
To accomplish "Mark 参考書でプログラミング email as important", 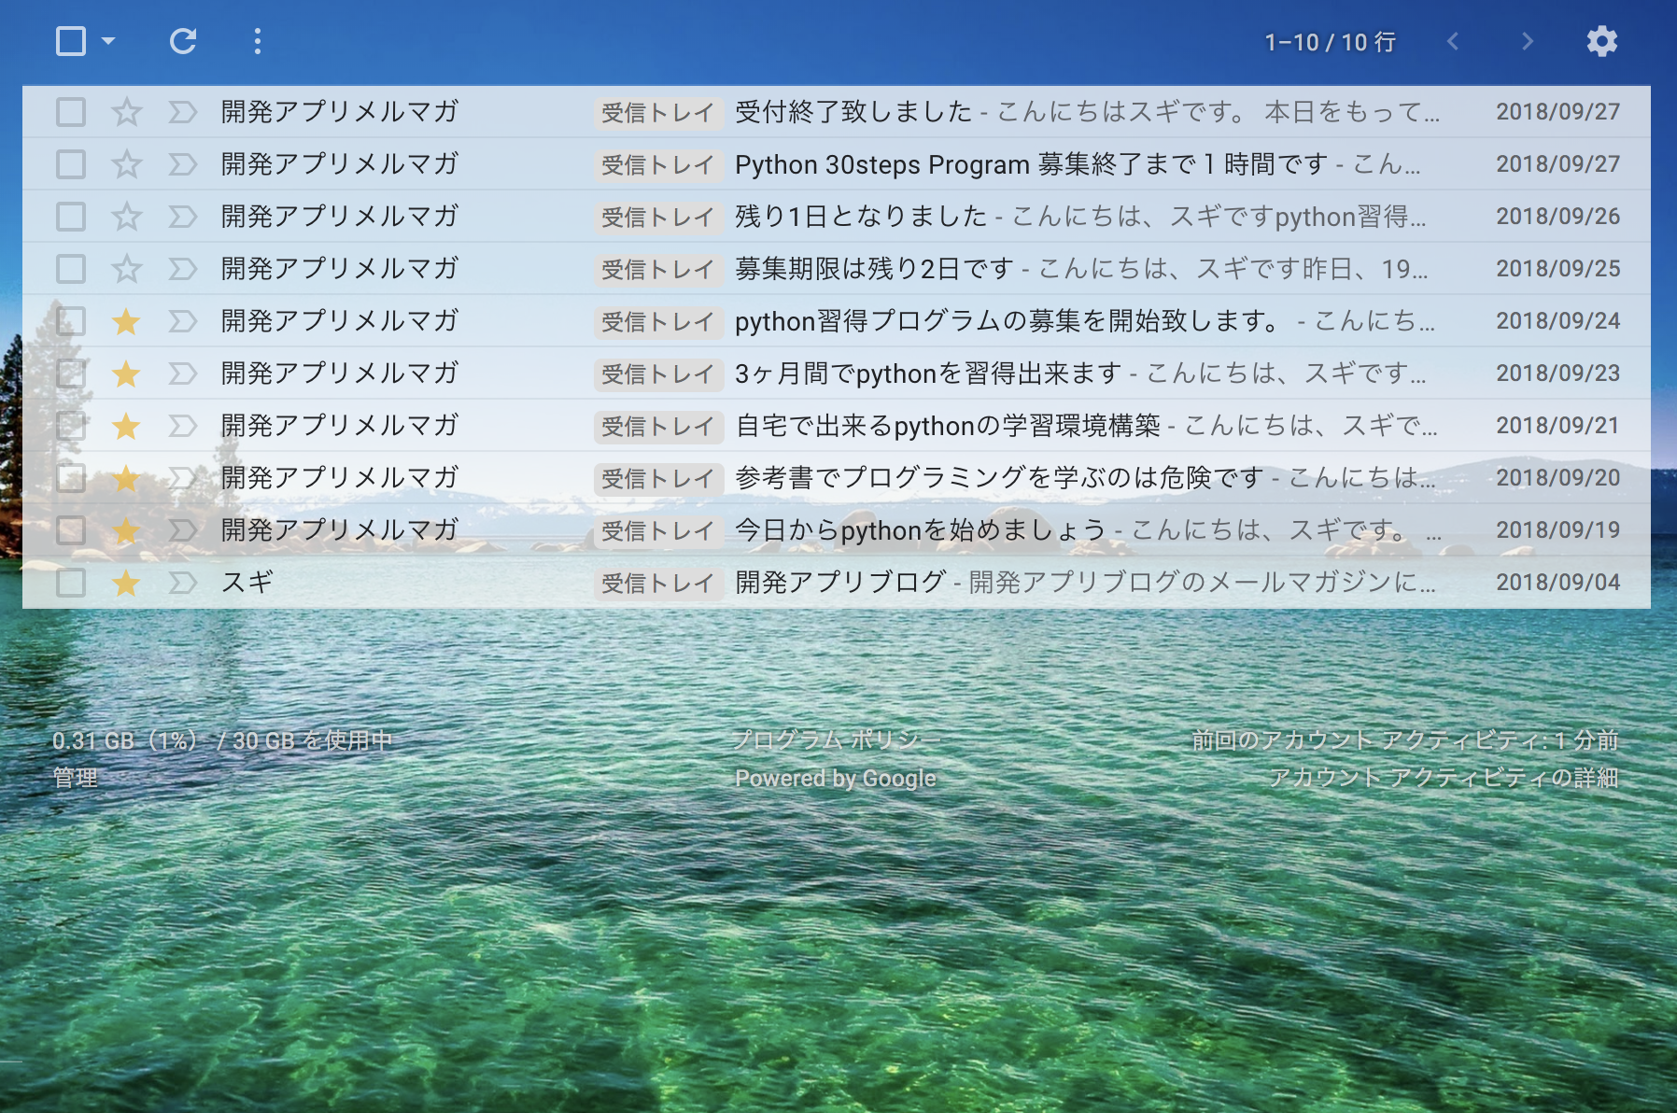I will click(x=183, y=478).
